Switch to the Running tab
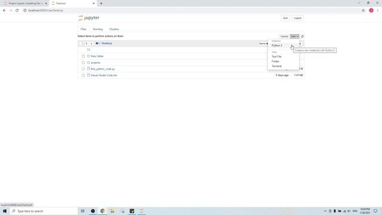Image resolution: width=382 pixels, height=215 pixels. [98, 29]
